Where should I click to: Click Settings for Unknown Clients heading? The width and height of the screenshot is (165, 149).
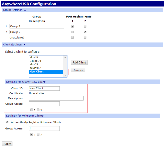coord(25,116)
